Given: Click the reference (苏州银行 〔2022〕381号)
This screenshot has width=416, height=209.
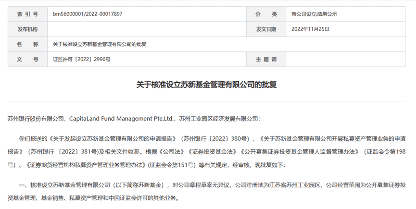Looking at the screenshot, I should (63, 152).
